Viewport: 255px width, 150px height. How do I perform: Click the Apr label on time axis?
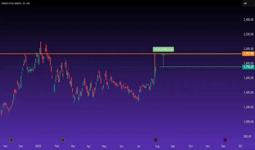(89, 146)
